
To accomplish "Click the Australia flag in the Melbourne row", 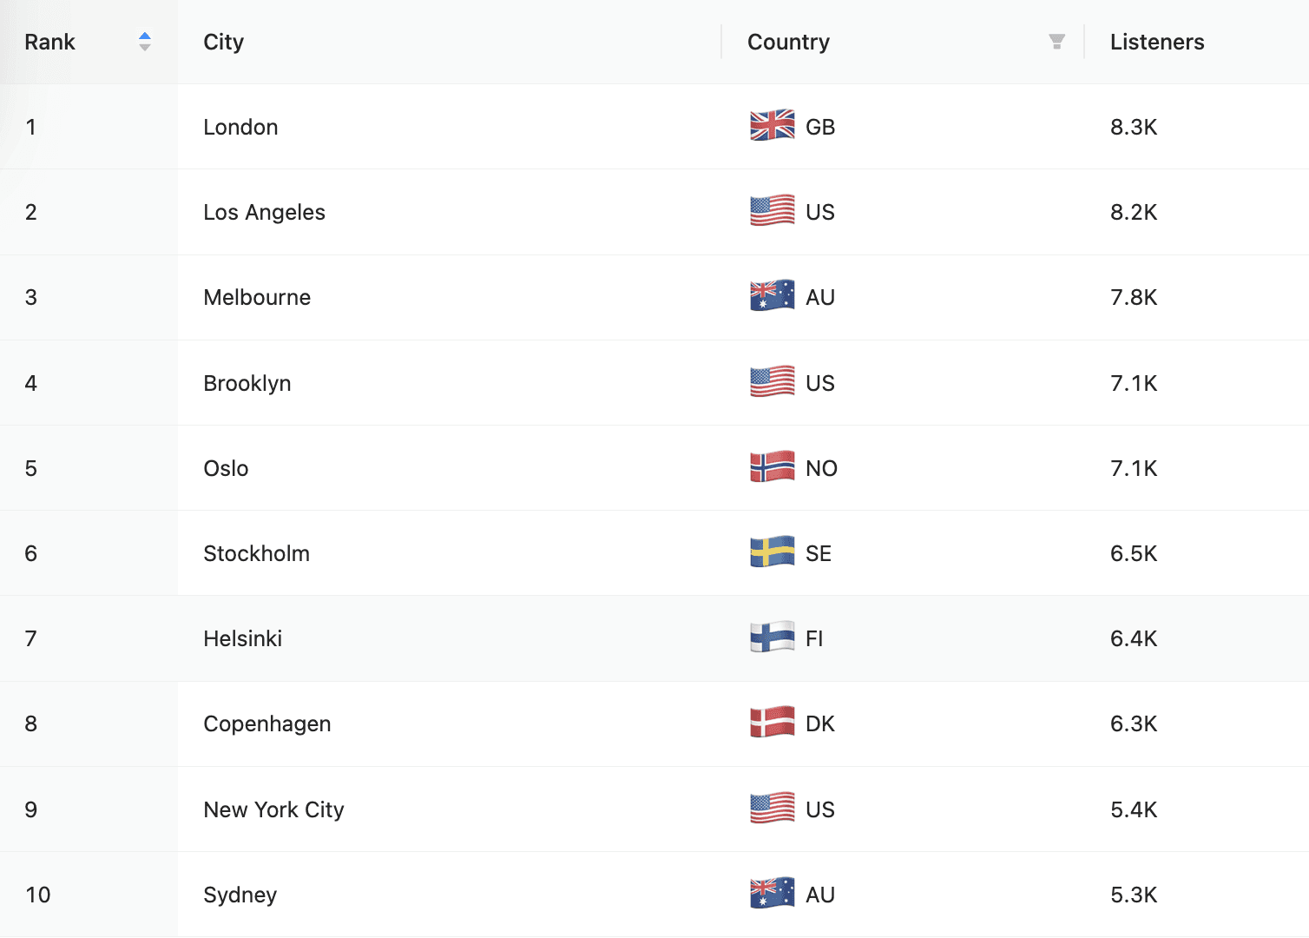I will pyautogui.click(x=772, y=296).
